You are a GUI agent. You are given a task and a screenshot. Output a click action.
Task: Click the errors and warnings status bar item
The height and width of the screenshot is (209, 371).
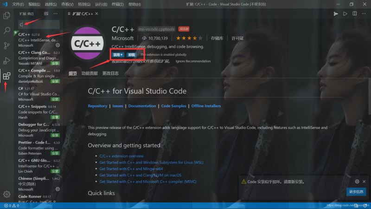click(x=12, y=206)
